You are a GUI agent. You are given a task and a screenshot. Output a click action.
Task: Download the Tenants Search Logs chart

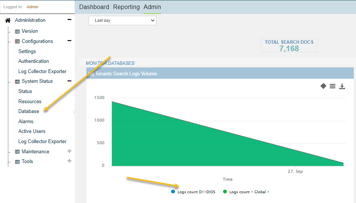click(x=342, y=86)
